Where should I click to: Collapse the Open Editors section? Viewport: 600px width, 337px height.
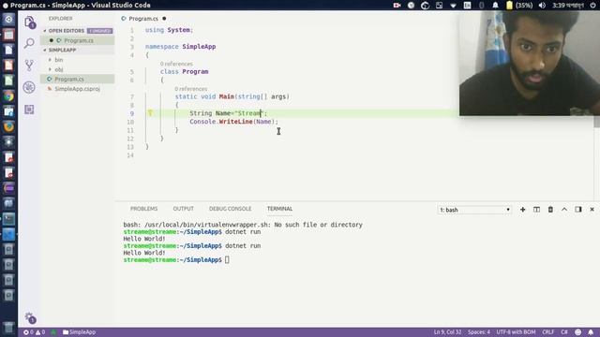(66, 31)
